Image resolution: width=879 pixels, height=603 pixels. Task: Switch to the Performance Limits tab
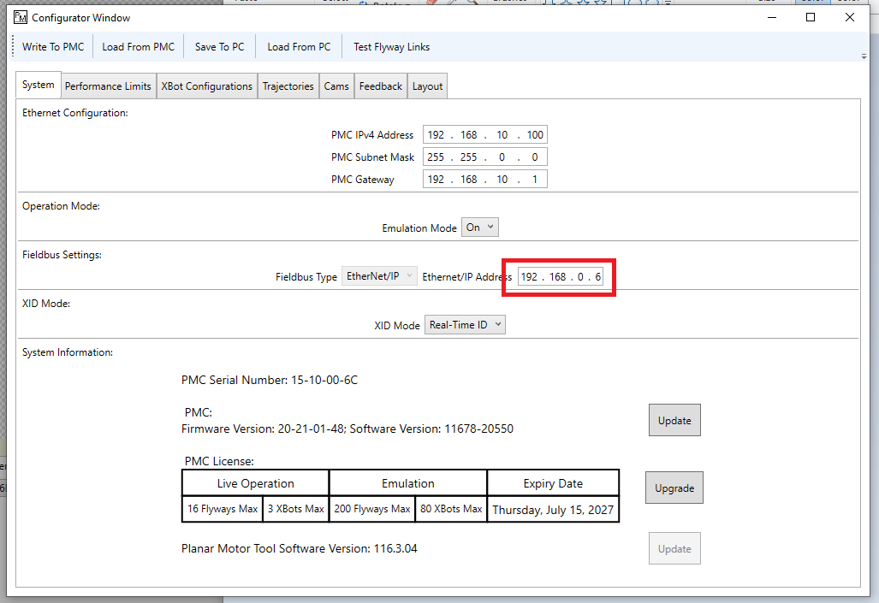(108, 86)
